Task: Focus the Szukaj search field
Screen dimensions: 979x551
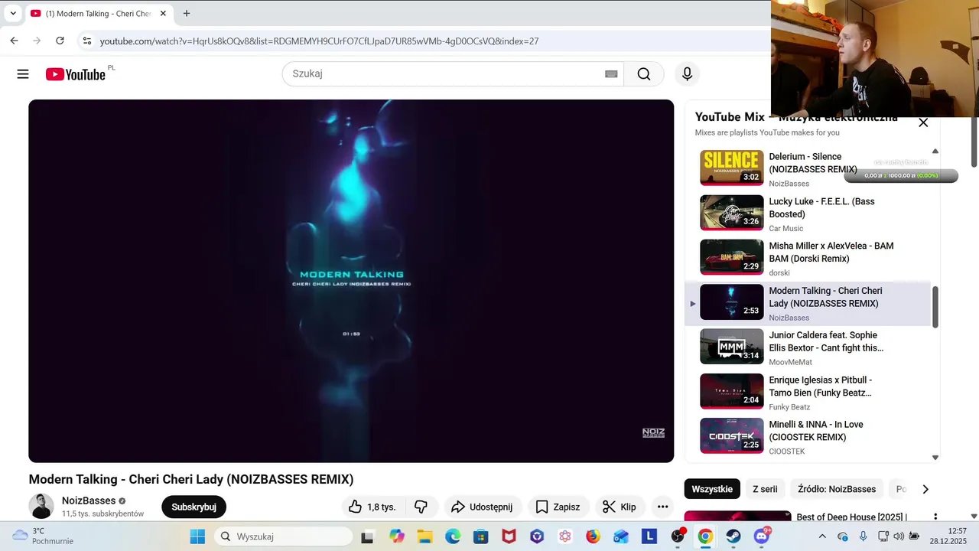Action: pos(453,74)
